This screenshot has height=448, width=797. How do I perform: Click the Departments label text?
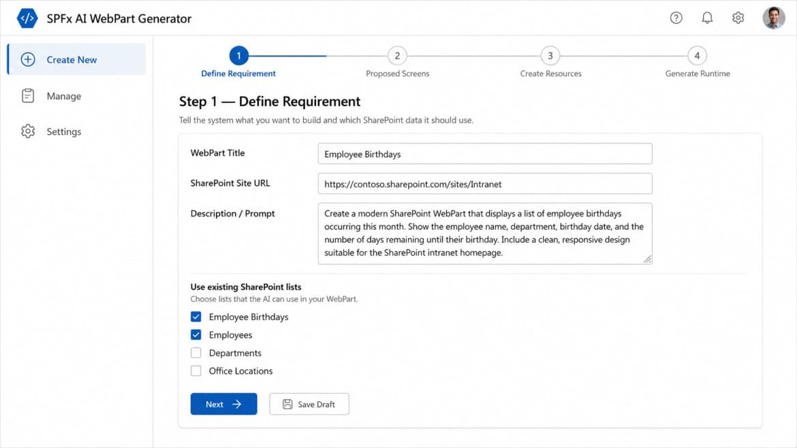point(235,353)
